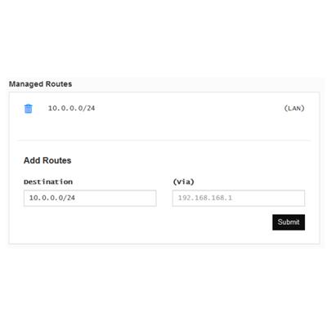Click the 192.168.168.1 placeholder field
Image resolution: width=327 pixels, height=327 pixels.
[x=239, y=198]
